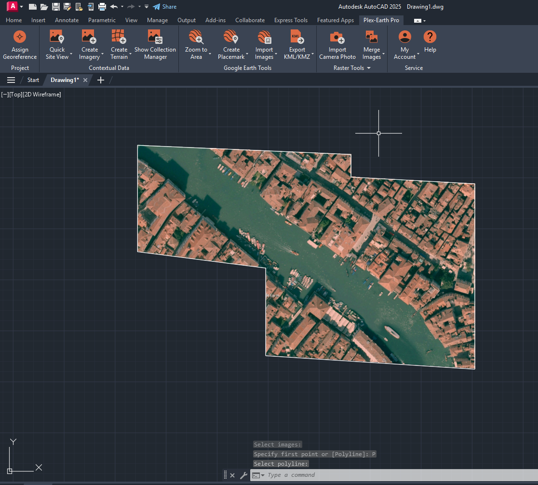The image size is (538, 485).
Task: Switch to Express Tools ribbon tab
Action: pyautogui.click(x=291, y=20)
